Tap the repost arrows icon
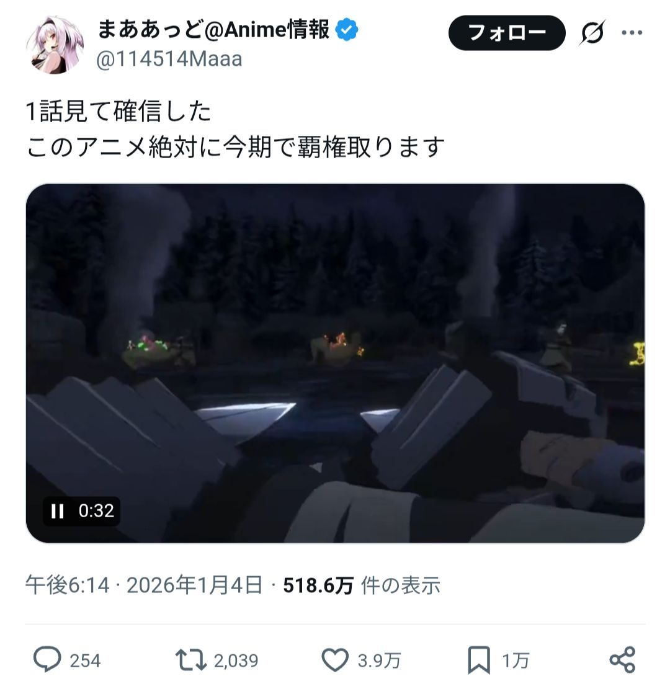The width and height of the screenshot is (670, 689). coord(190,660)
